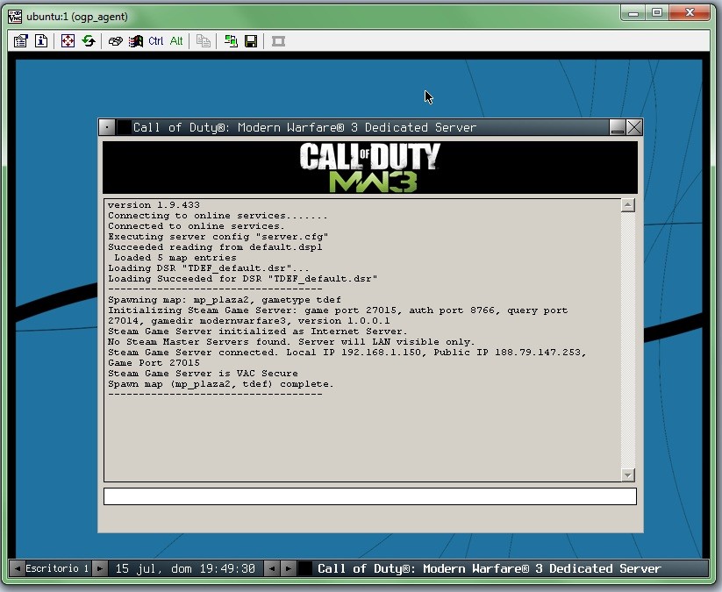This screenshot has width=722, height=592.
Task: Click the grayed-out disconnect icon
Action: pos(278,41)
